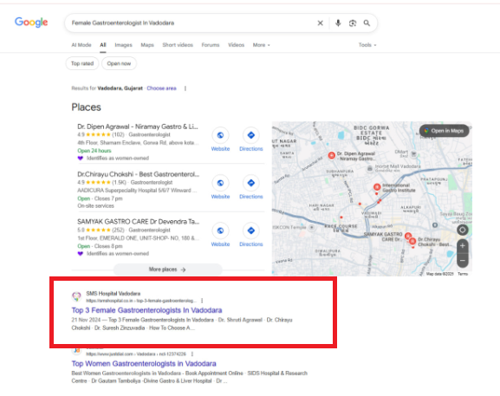
Task: Open Website icon for Dr. Dipen Agrawal
Action: [x=220, y=135]
